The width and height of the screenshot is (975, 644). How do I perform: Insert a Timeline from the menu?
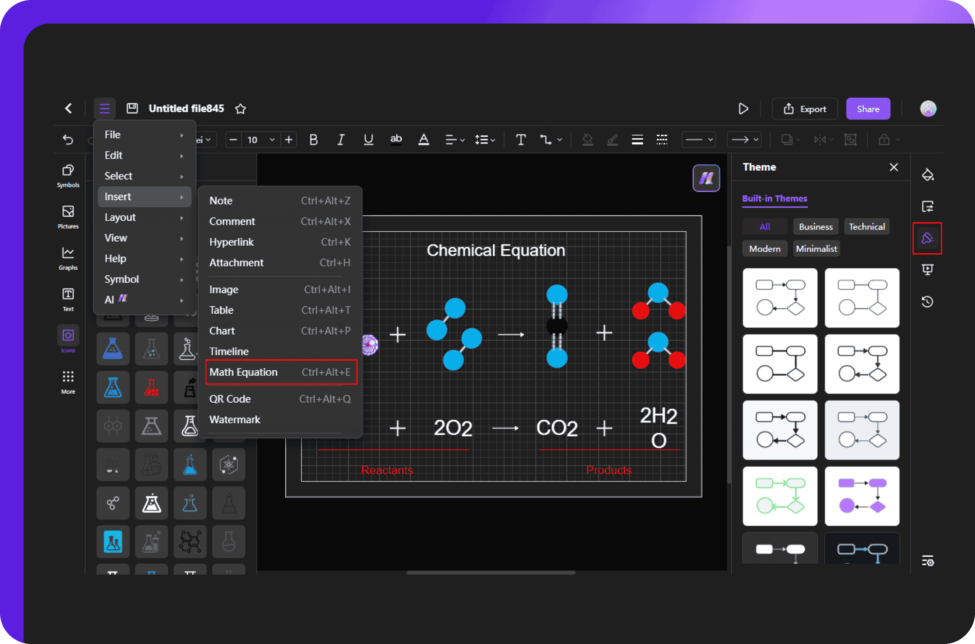pyautogui.click(x=280, y=351)
